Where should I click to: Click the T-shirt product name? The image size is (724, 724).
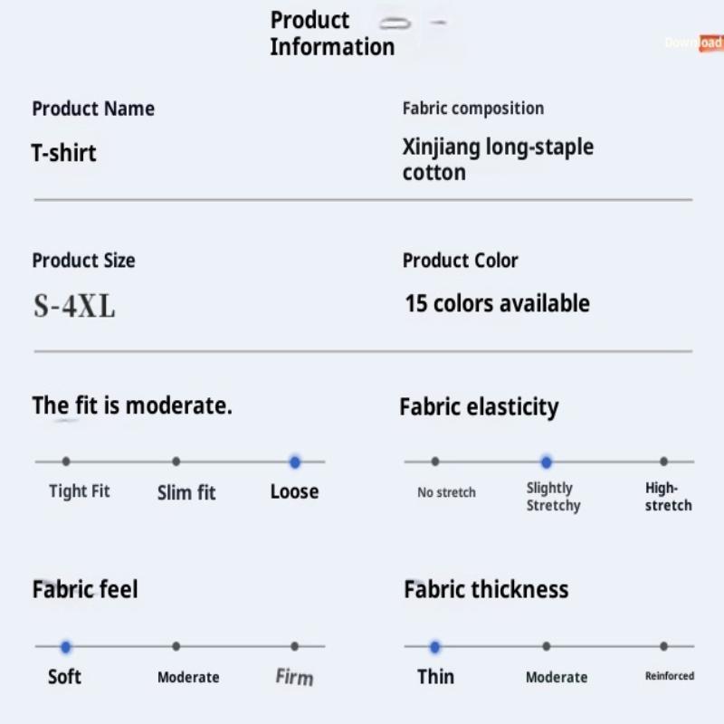click(x=63, y=153)
